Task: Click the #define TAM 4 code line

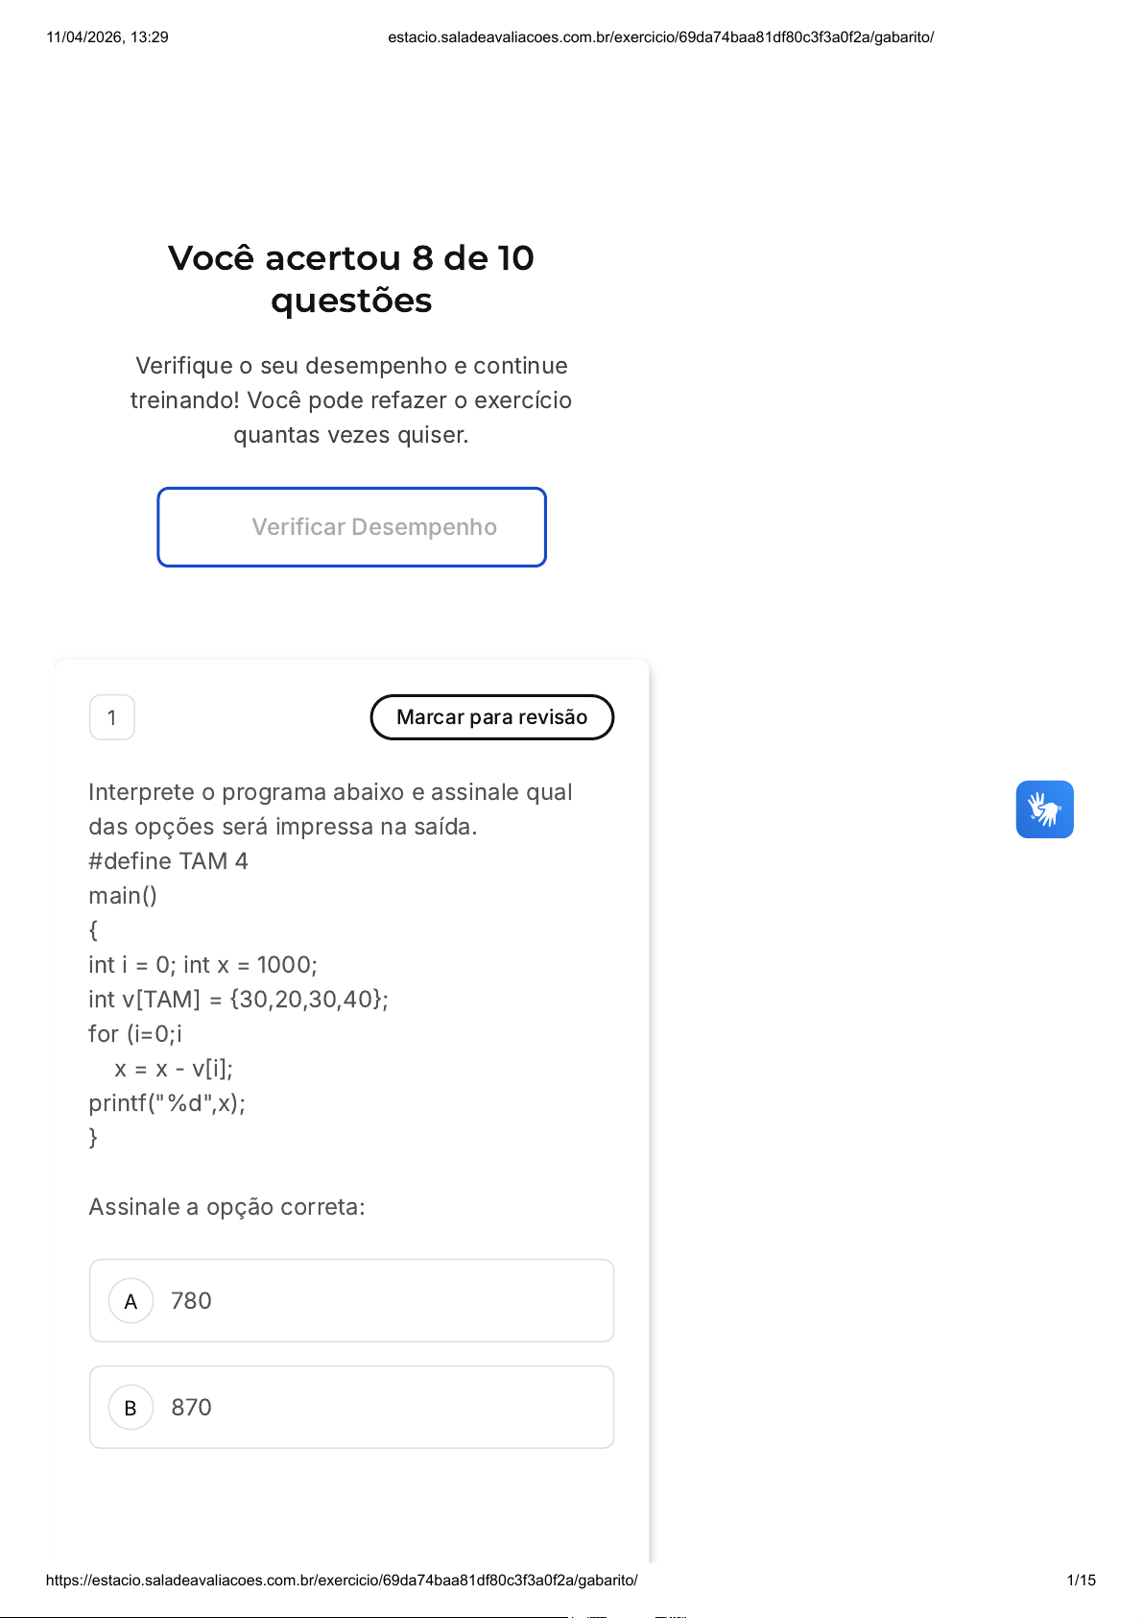Action: pyautogui.click(x=168, y=861)
